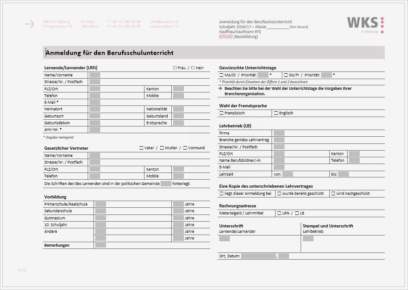Screen dimensions: 408x290
Task: Click the Firma field under Lehrbetrieb
Action: pyautogui.click(x=280, y=133)
